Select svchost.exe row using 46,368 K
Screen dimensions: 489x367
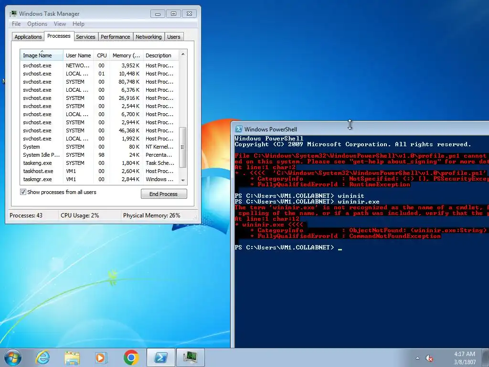coord(100,130)
